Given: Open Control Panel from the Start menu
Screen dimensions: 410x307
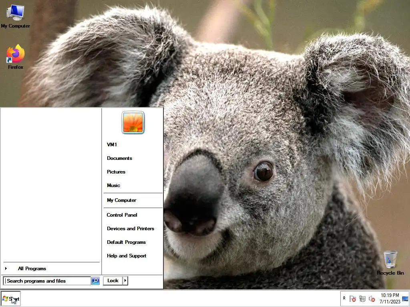Looking at the screenshot, I should pyautogui.click(x=122, y=215).
